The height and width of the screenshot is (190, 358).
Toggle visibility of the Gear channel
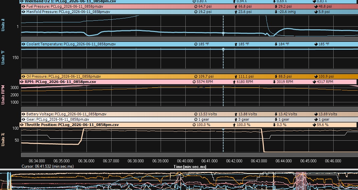coord(23,119)
